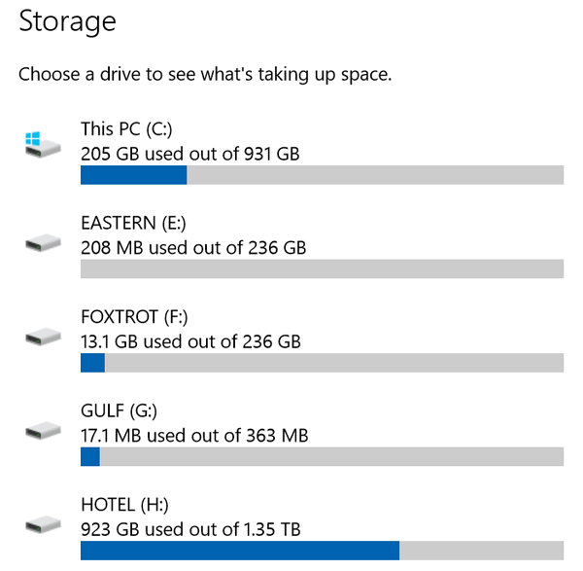The height and width of the screenshot is (571, 583).
Task: Choose the GULF (G:) drive icon
Action: [x=43, y=430]
